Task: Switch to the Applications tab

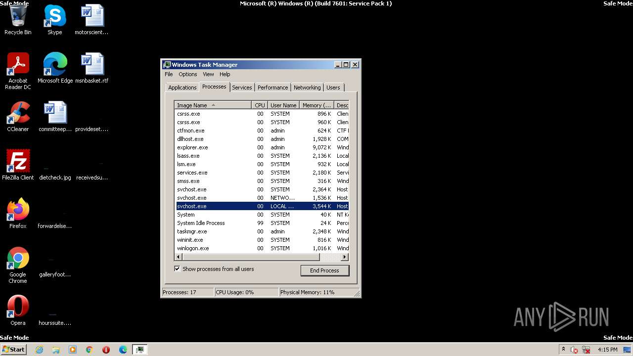Action: (182, 88)
